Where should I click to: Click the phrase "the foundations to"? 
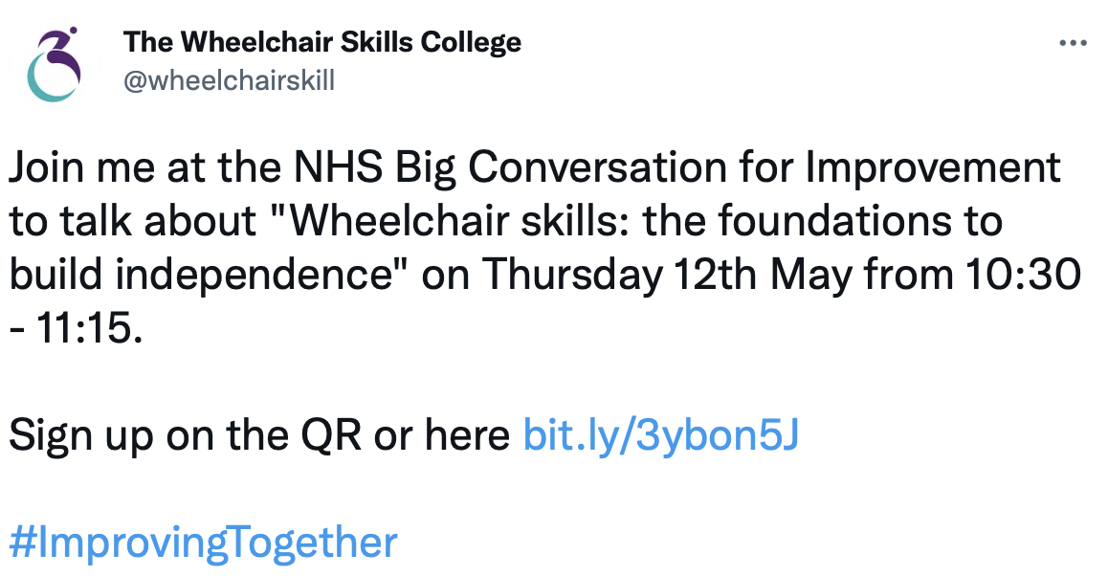tap(823, 221)
